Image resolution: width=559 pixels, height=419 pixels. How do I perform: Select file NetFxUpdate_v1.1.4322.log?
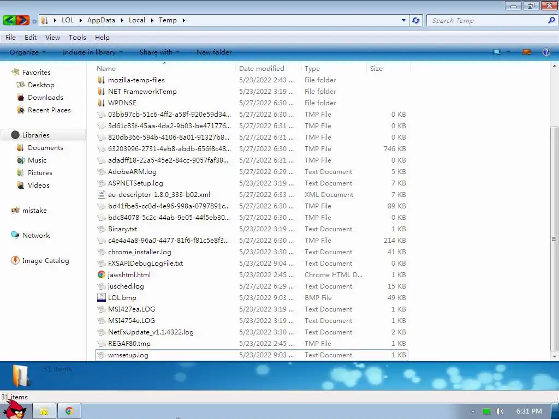coord(251,332)
